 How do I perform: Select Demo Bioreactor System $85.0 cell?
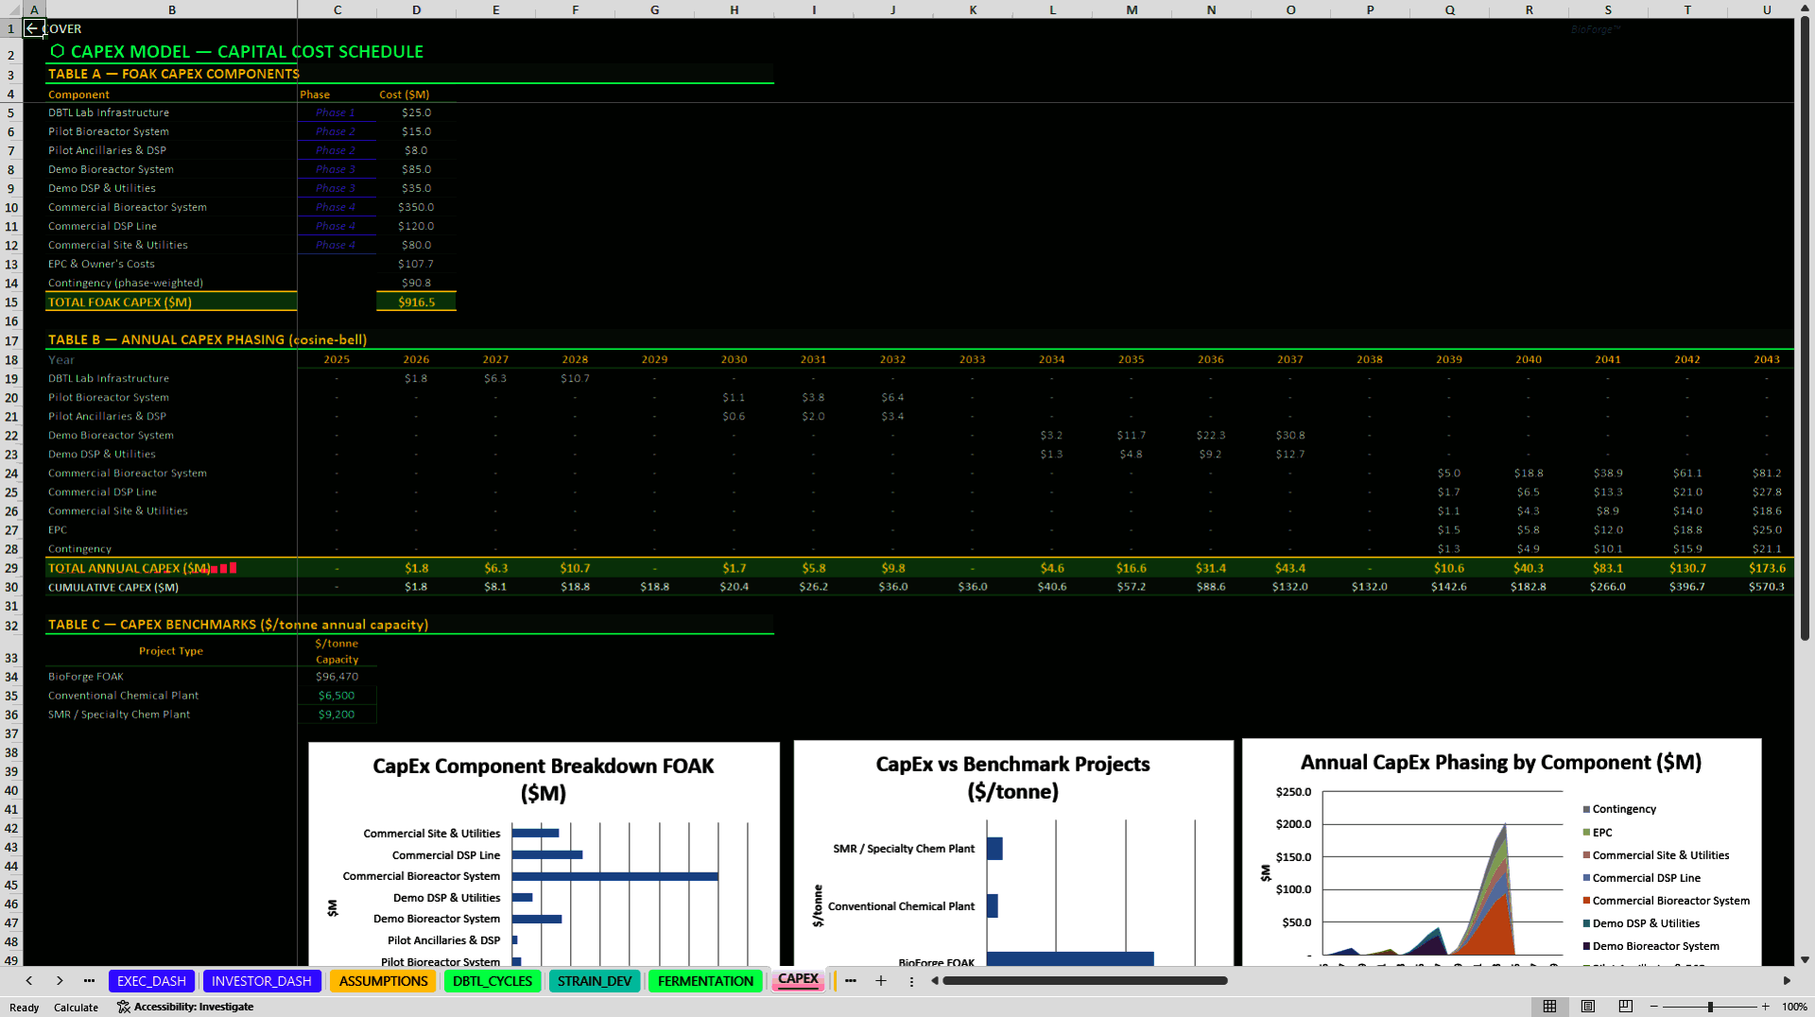coord(416,169)
